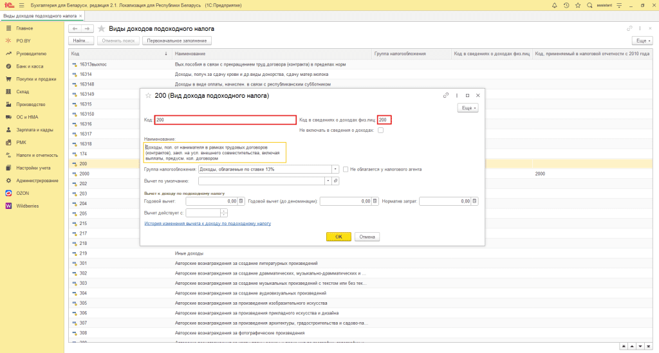Open favorites star icon in title bar
Viewport: 659px width, 353px height.
[x=578, y=5]
